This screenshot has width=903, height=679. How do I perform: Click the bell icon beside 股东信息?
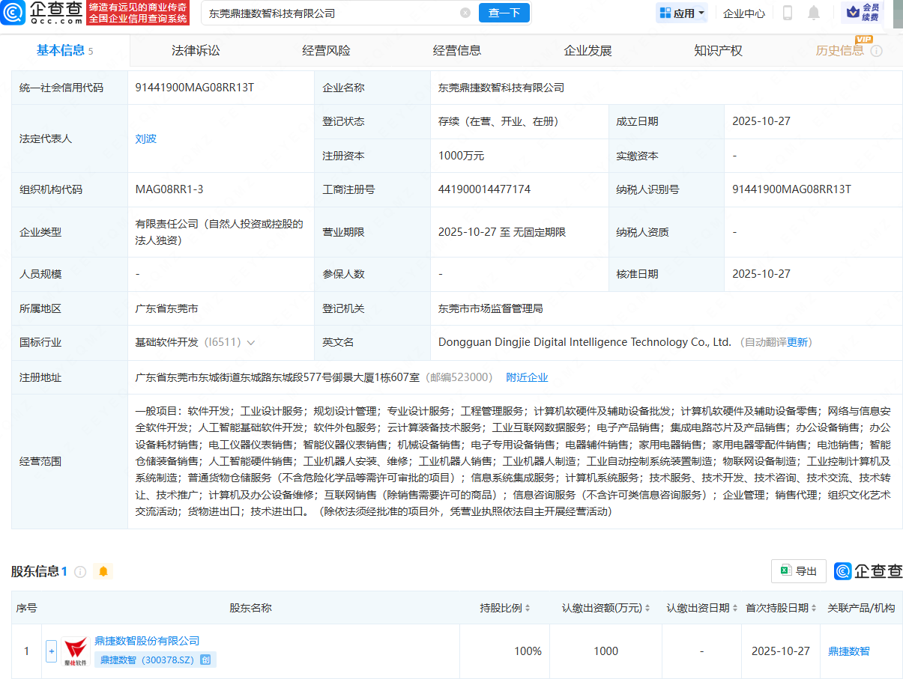click(103, 570)
